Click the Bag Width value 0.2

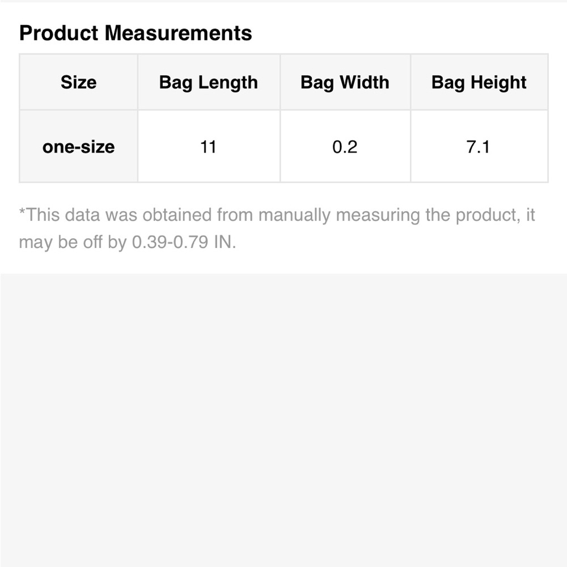[345, 147]
